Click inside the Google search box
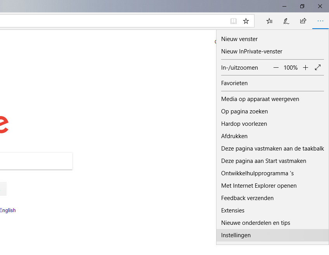This screenshot has width=329, height=255. click(36, 161)
